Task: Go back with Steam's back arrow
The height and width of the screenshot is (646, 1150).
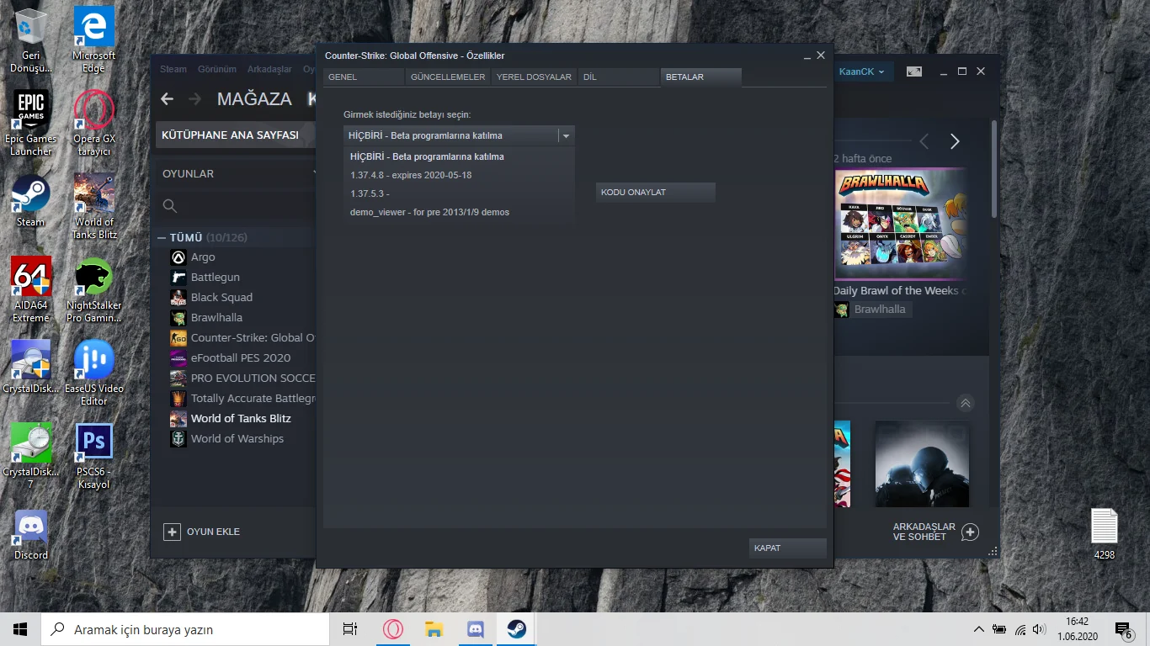Action: (x=168, y=99)
